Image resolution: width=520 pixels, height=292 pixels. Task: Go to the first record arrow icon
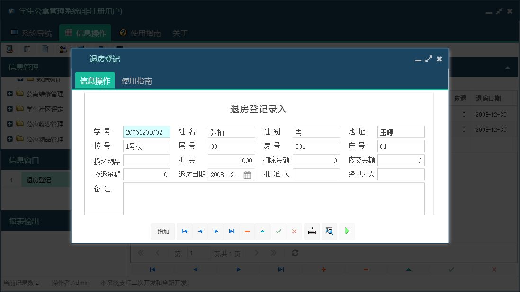[184, 232]
